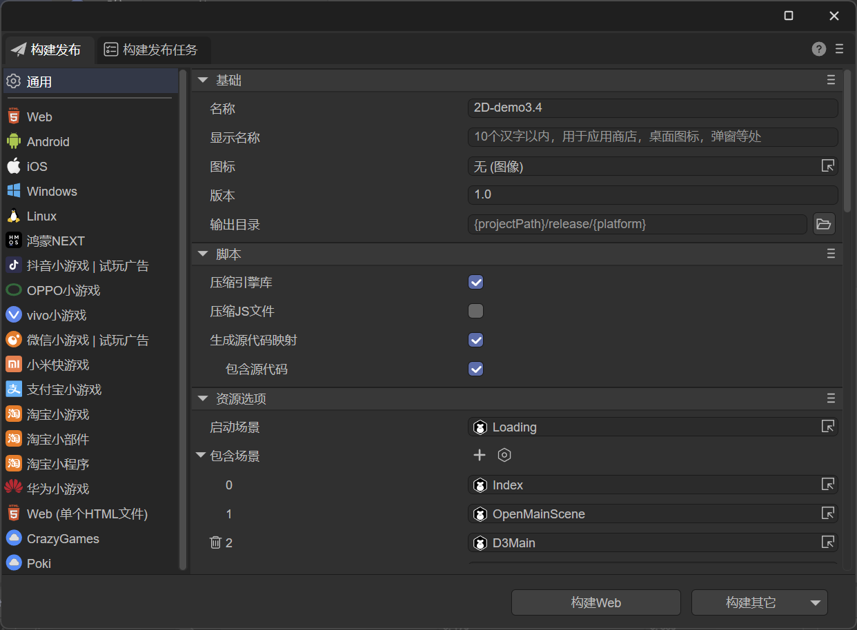Screen dimensions: 857x630
Task: Collapse the 资源选项 section
Action: (x=203, y=399)
